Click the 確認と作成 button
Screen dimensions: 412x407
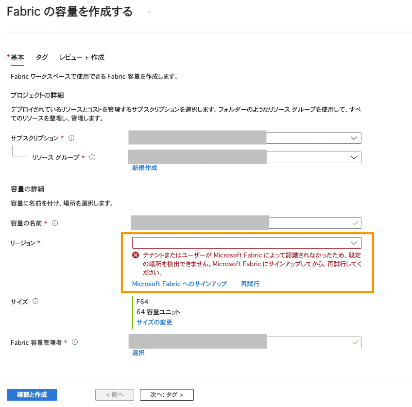pos(32,395)
